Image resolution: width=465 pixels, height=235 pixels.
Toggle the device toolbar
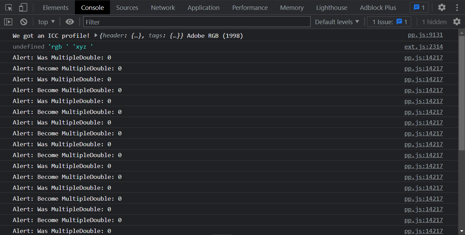pyautogui.click(x=22, y=7)
